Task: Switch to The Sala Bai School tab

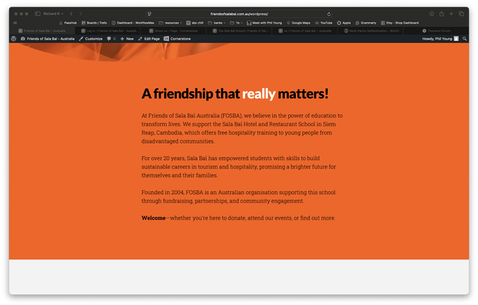Action: point(240,31)
